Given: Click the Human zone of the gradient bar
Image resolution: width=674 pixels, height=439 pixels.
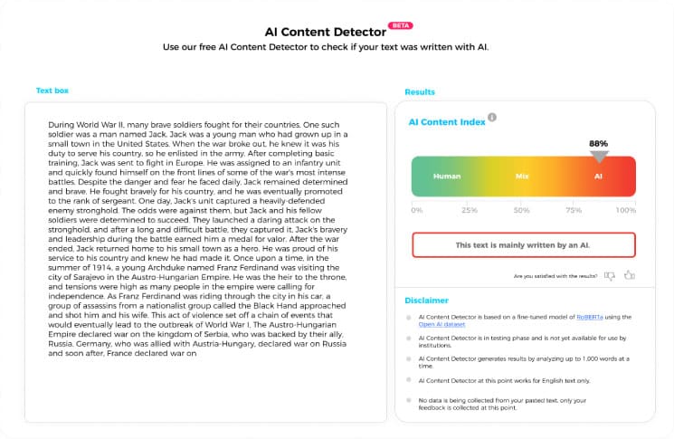Looking at the screenshot, I should pos(447,177).
